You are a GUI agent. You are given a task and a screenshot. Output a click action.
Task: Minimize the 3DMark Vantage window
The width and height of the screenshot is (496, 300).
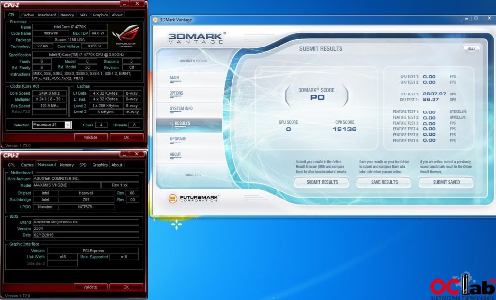(466, 19)
